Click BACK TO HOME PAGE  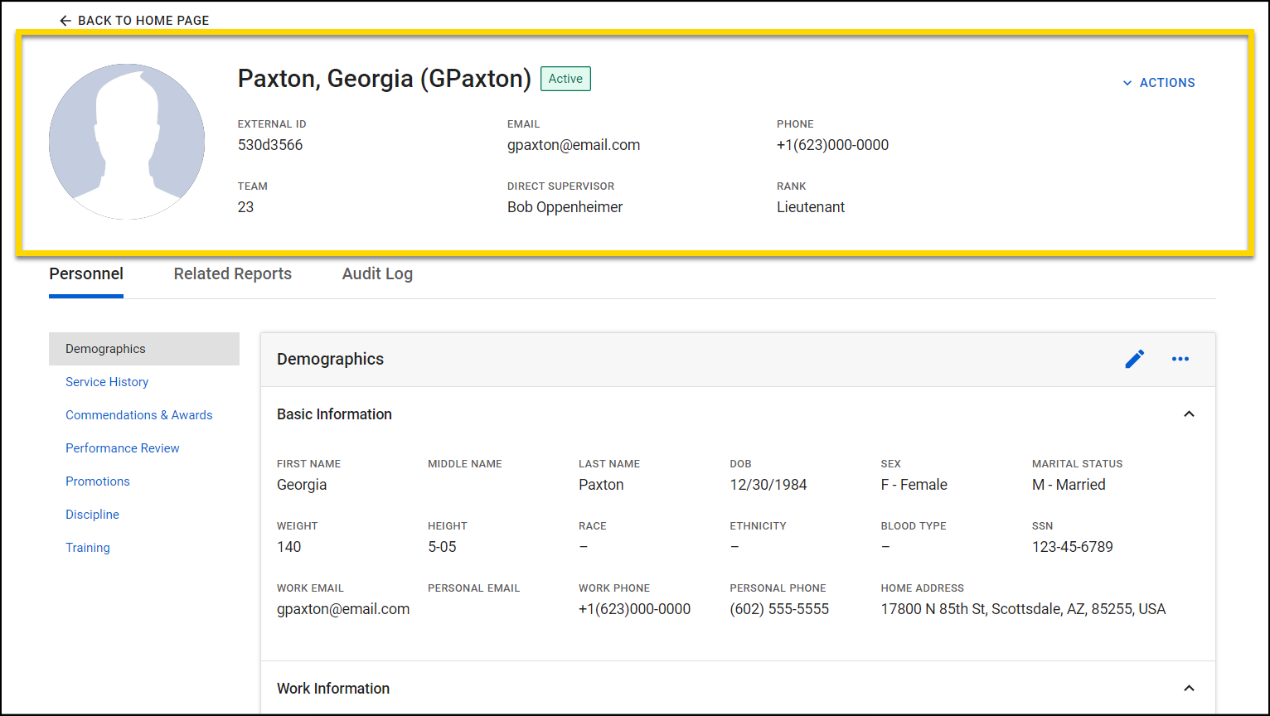pyautogui.click(x=133, y=20)
